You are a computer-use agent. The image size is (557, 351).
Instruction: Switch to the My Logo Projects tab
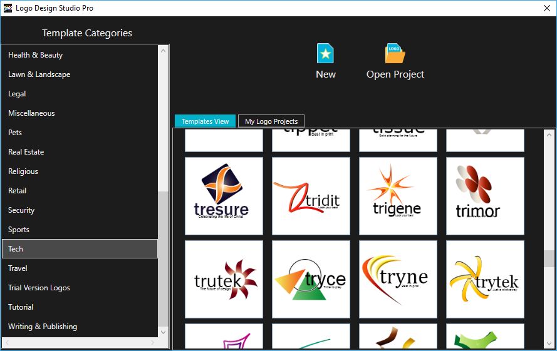[271, 121]
